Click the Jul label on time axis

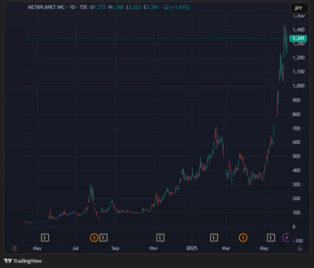pos(75,248)
